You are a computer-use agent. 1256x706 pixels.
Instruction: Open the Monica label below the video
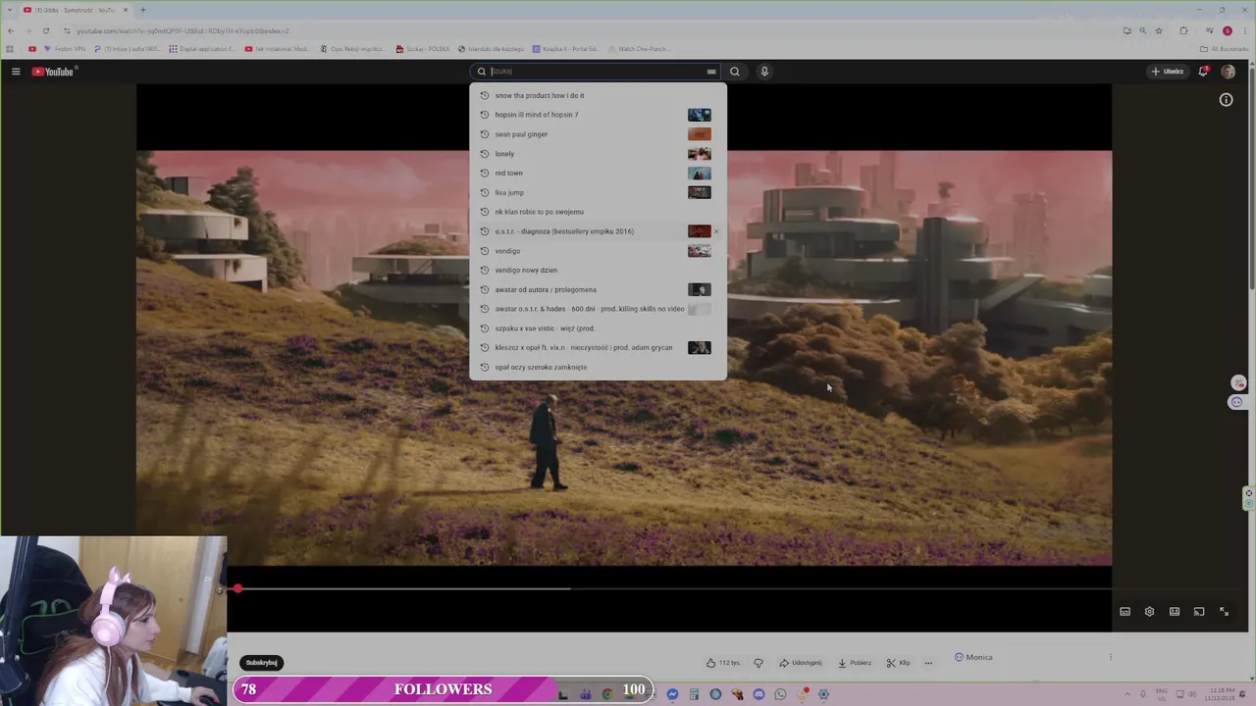tap(973, 657)
